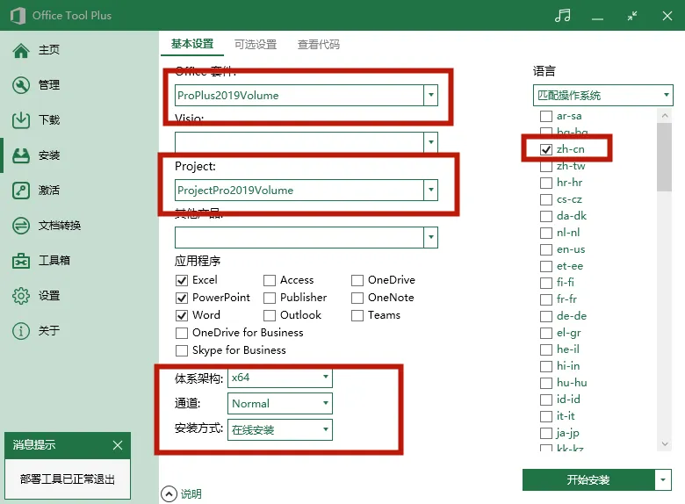Check the hr-hr language checkbox
This screenshot has width=685, height=504.
tap(546, 183)
